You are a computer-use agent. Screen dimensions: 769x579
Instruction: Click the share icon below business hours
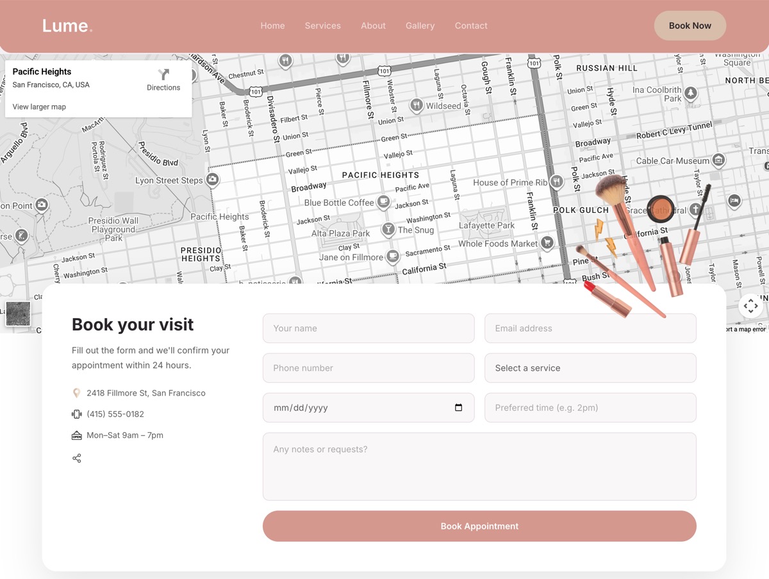pos(77,458)
